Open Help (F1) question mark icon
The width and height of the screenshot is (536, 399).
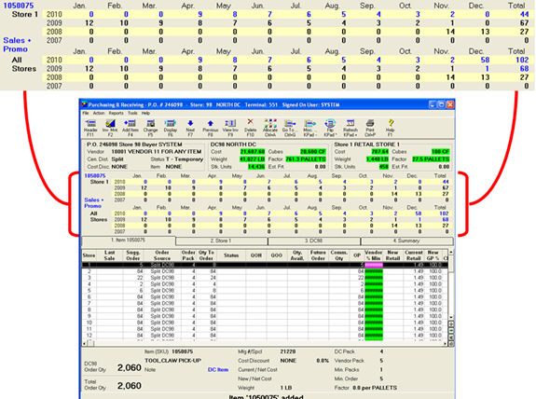click(391, 128)
